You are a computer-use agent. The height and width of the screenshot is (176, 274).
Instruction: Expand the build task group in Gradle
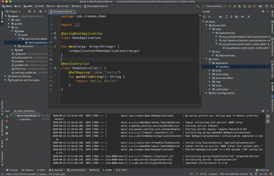(x=210, y=70)
